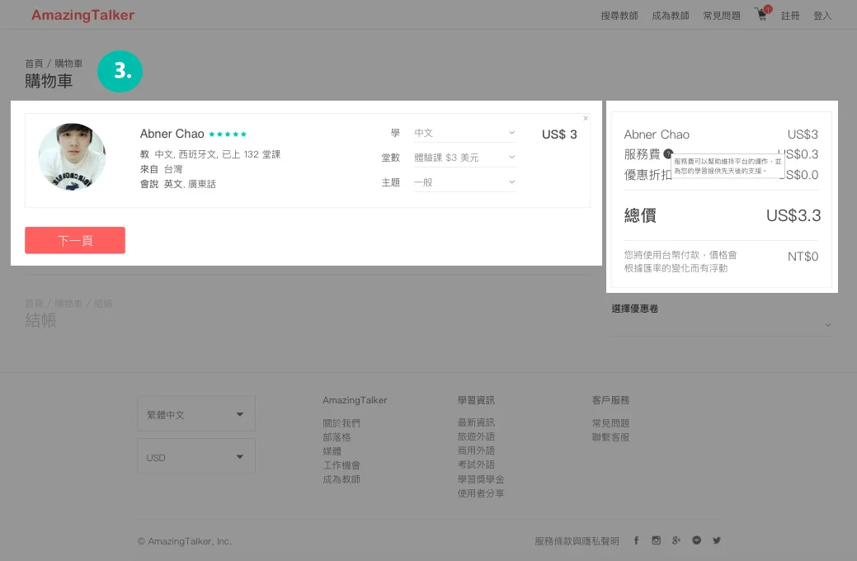The height and width of the screenshot is (561, 857).
Task: Open 媒體 footer link
Action: coord(332,451)
